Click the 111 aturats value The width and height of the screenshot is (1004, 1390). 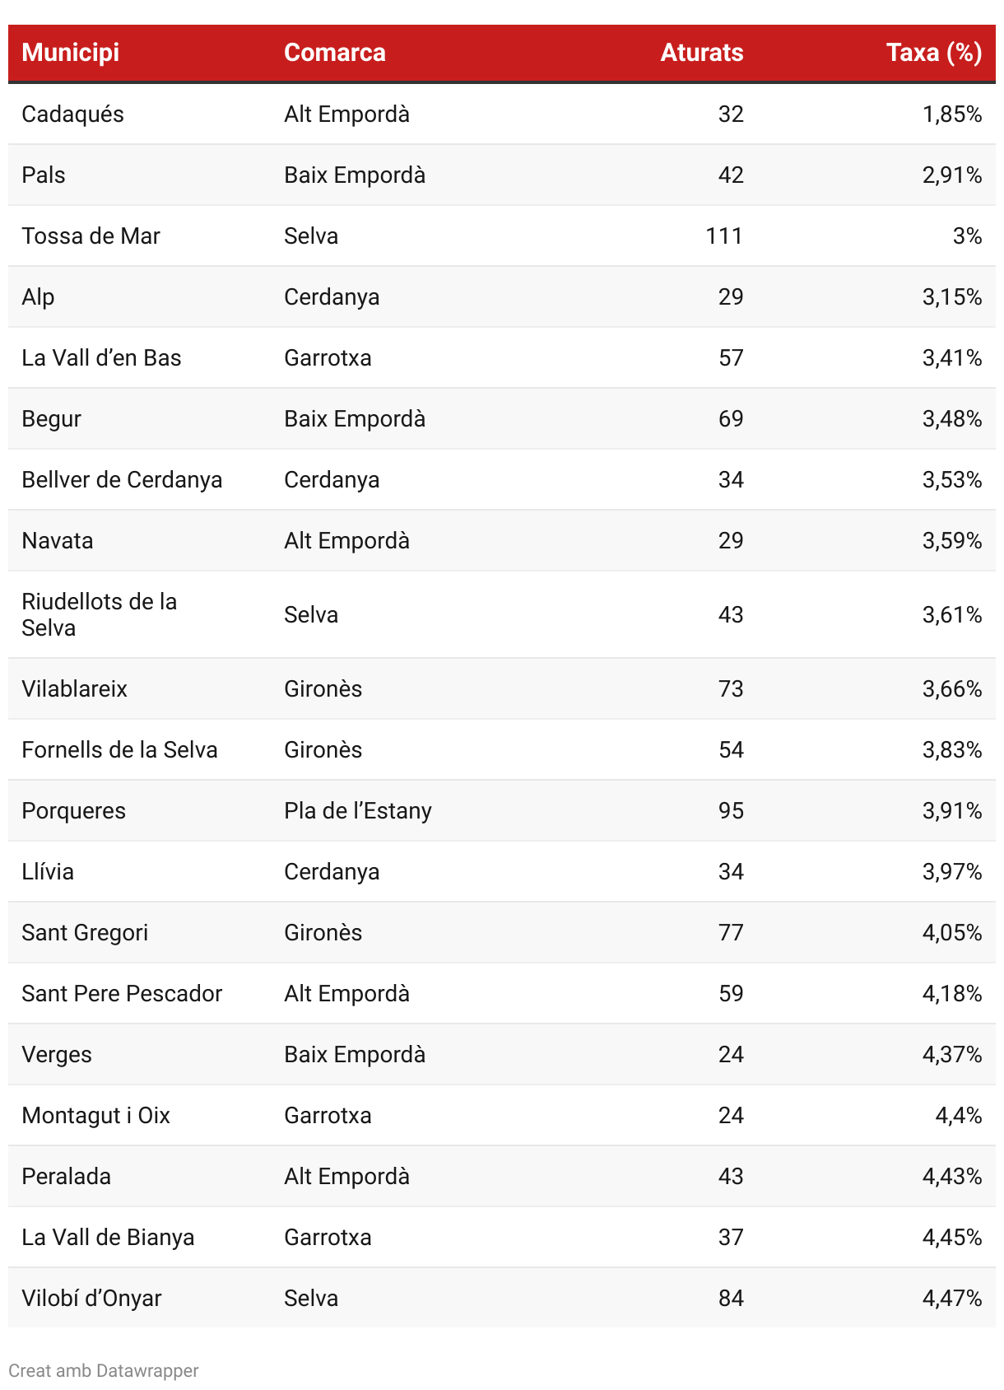(x=724, y=236)
